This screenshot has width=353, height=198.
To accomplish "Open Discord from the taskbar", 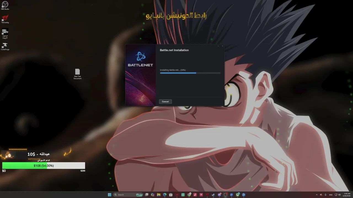I will [x=219, y=195].
